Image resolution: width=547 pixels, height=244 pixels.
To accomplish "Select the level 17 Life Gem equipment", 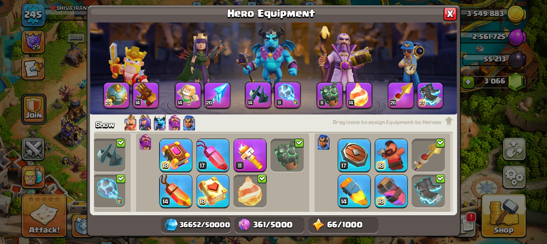I will click(213, 155).
